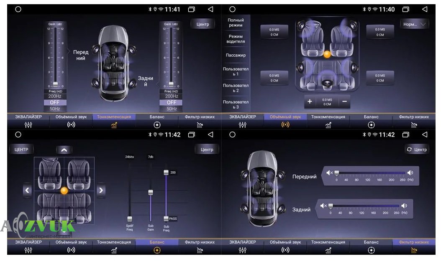Switch to the highlighted Тонкомпенсация tab
Screen dimensions: 441x264
(114, 117)
